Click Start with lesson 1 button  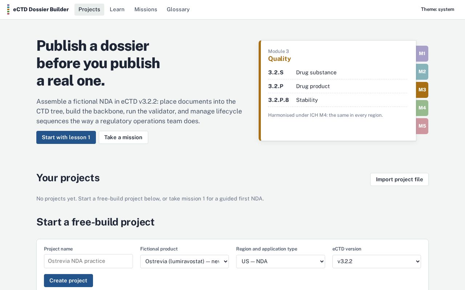[66, 137]
